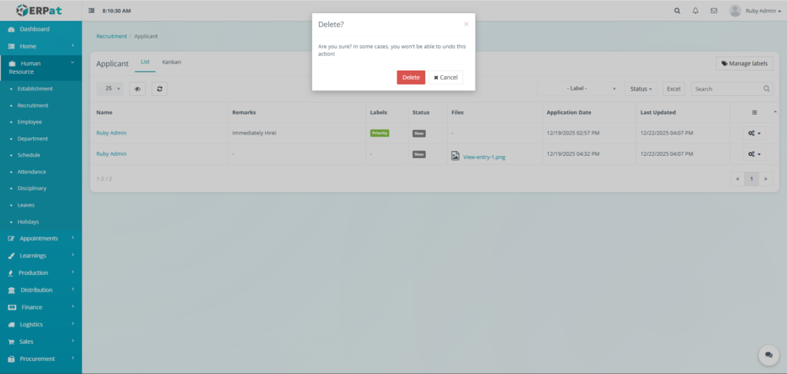
Task: Click the green Priority label badge
Action: (380, 134)
